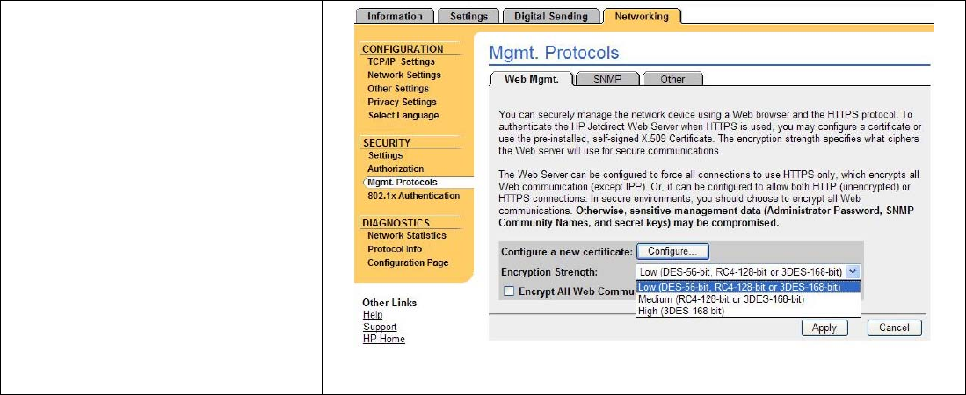Toggle Encrypt All Web Communication checkbox
This screenshot has height=395, width=966.
(x=508, y=291)
